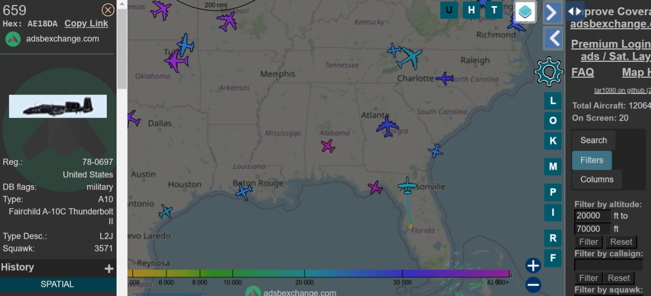Click the R map button
The width and height of the screenshot is (651, 296).
coord(553,238)
